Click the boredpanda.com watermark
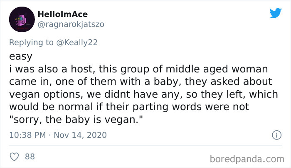The width and height of the screenshot is (291, 168). (247, 159)
